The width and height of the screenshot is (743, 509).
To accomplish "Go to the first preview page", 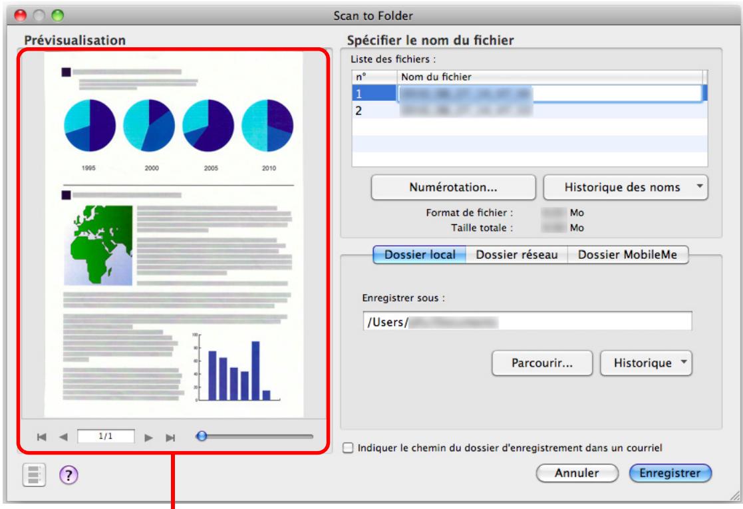I will coord(42,437).
